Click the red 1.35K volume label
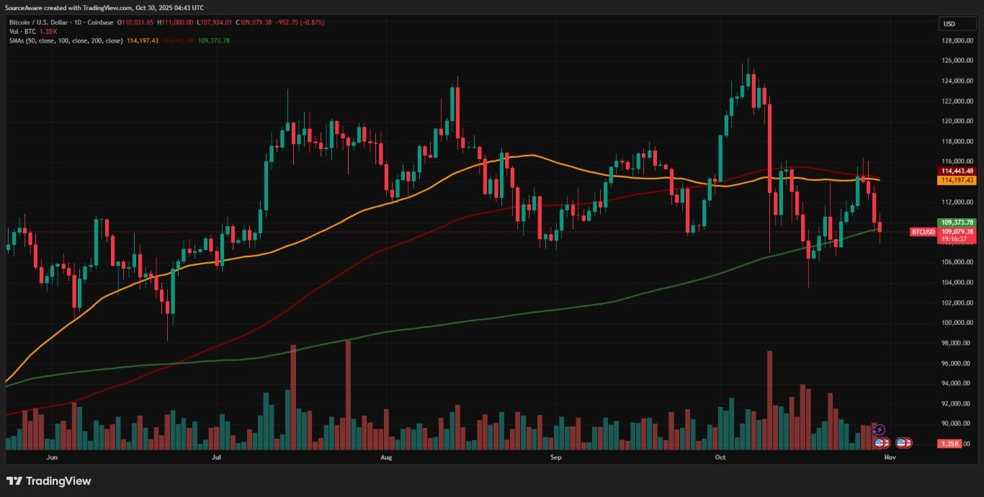This screenshot has height=497, width=984. (x=949, y=444)
